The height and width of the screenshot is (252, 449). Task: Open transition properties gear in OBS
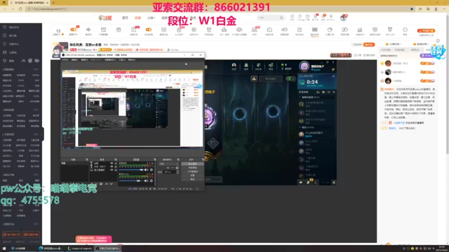[x=177, y=167]
